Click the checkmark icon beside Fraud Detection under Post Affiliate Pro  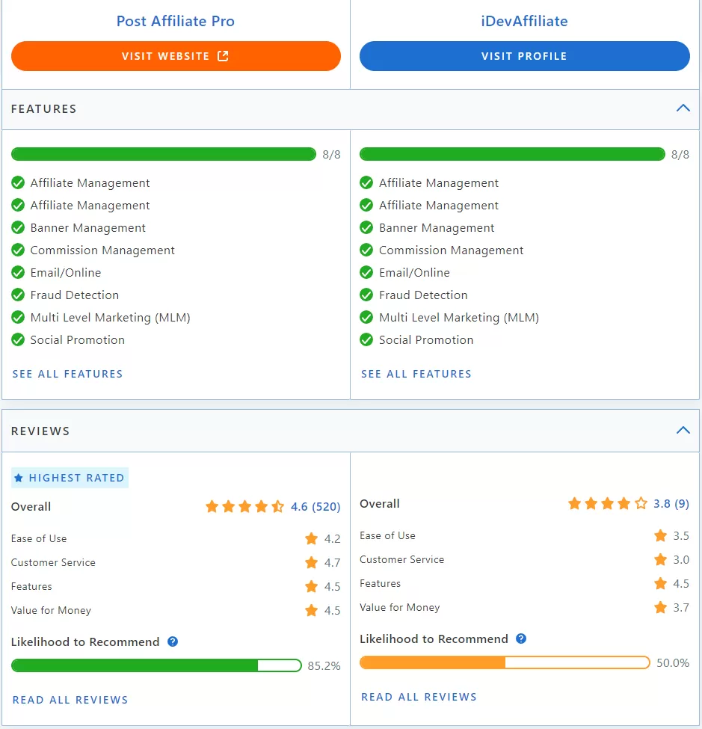coord(18,295)
